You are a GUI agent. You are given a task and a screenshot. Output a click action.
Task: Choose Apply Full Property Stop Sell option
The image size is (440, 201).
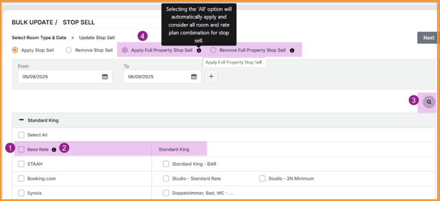[x=125, y=50]
